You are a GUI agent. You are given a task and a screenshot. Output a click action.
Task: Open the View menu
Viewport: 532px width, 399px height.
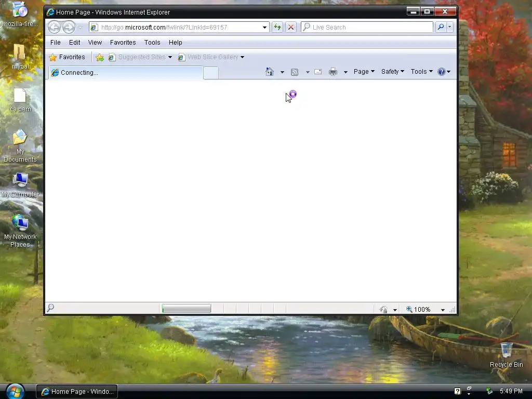pyautogui.click(x=95, y=43)
